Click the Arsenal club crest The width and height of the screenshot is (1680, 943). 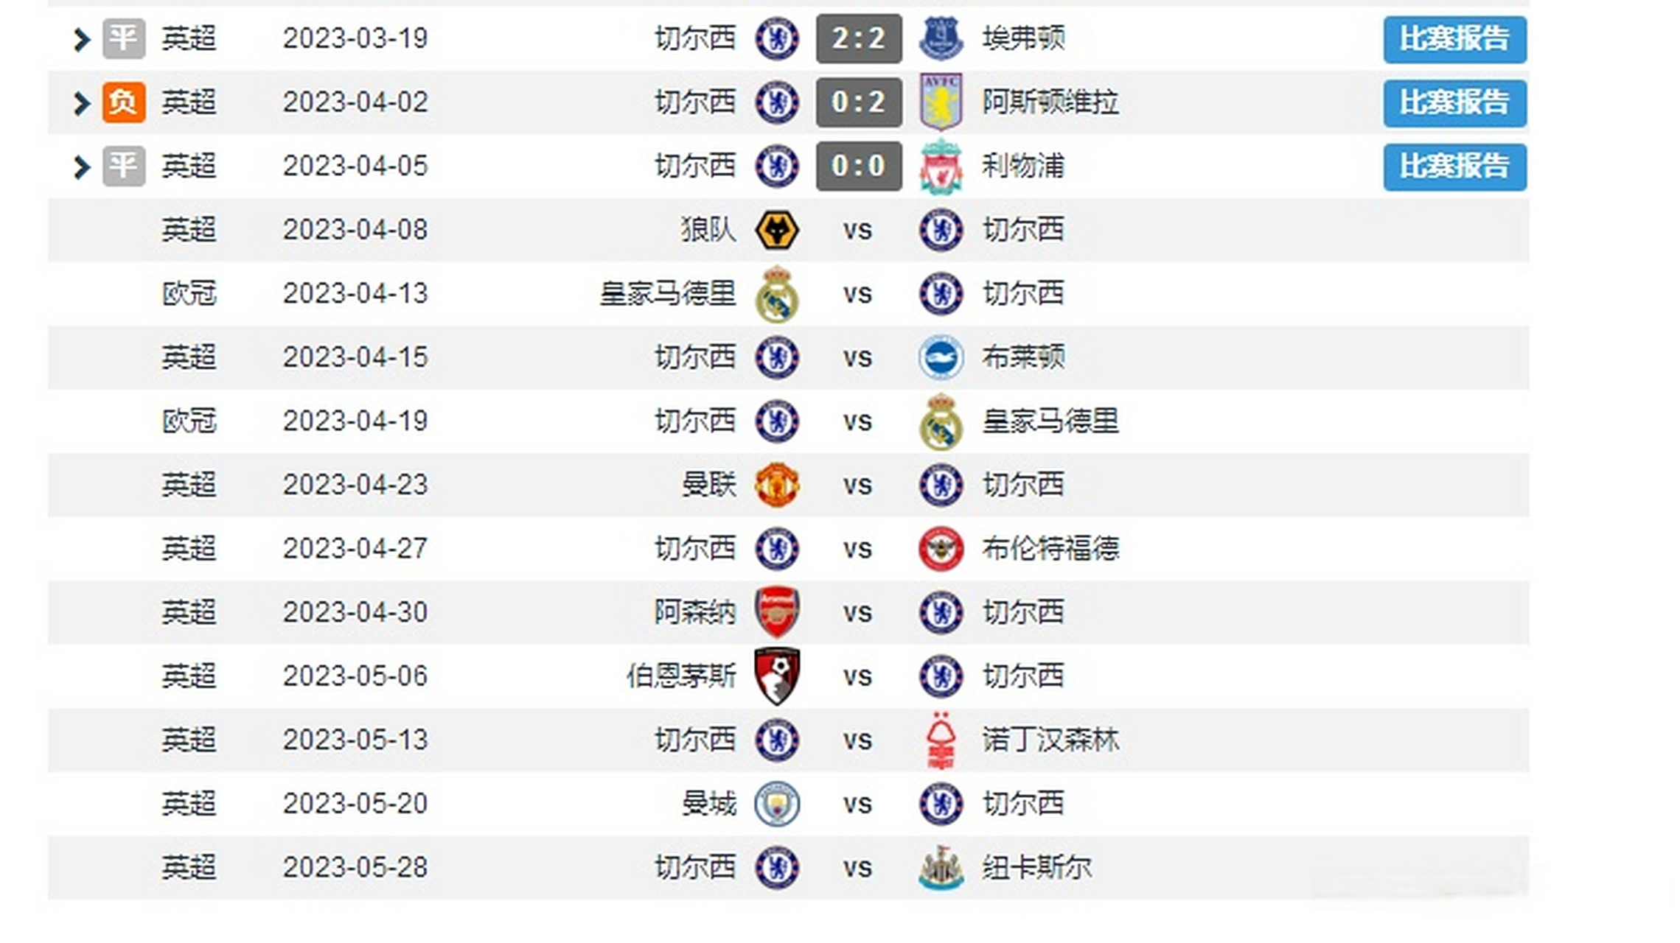(777, 612)
